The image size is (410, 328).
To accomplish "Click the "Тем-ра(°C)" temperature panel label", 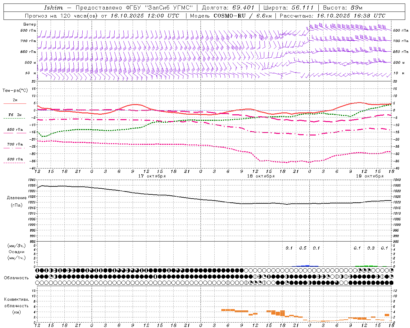I will [x=15, y=90].
